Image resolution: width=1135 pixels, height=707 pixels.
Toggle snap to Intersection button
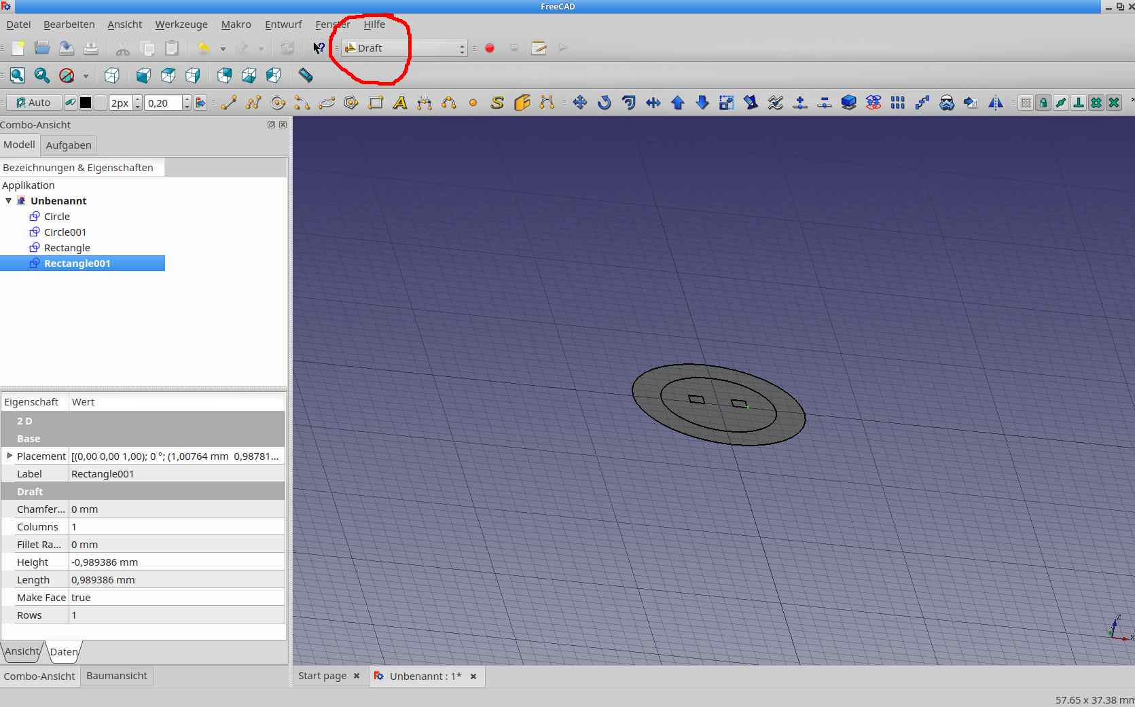click(1114, 103)
